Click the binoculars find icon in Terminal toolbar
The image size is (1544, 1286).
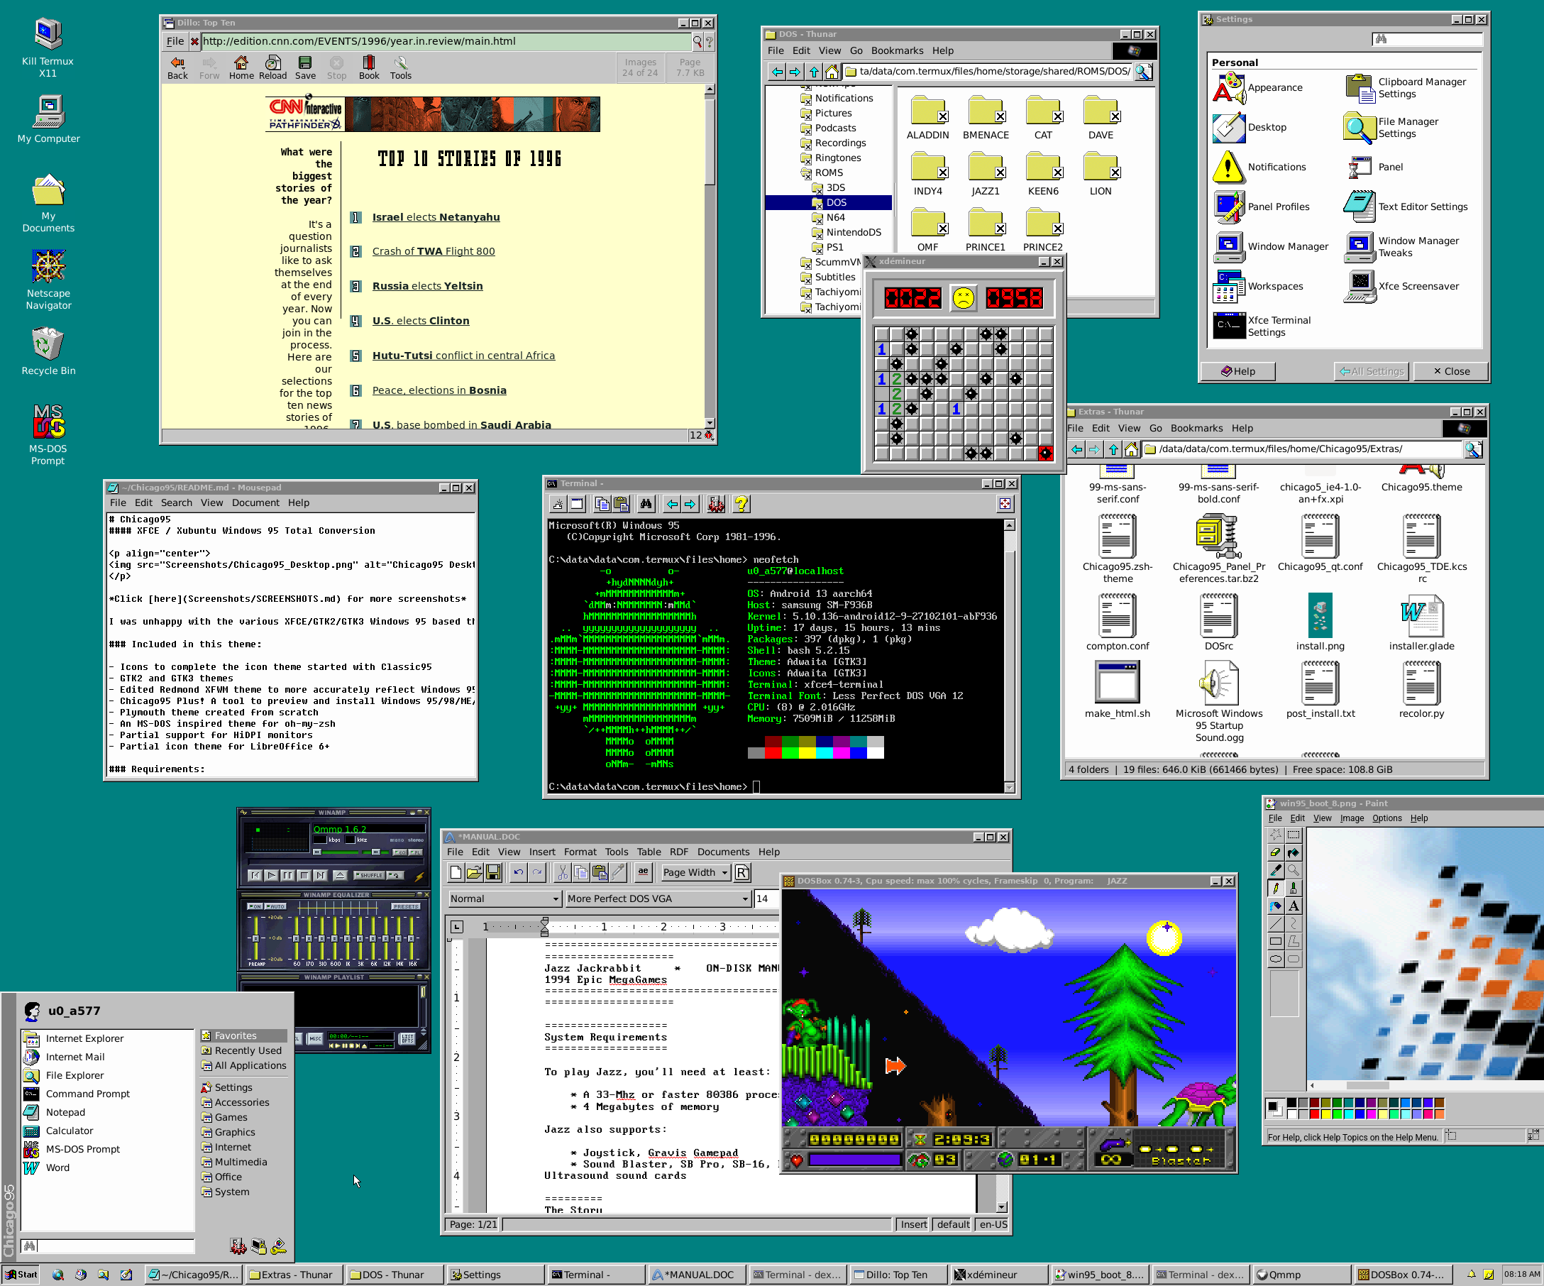646,504
